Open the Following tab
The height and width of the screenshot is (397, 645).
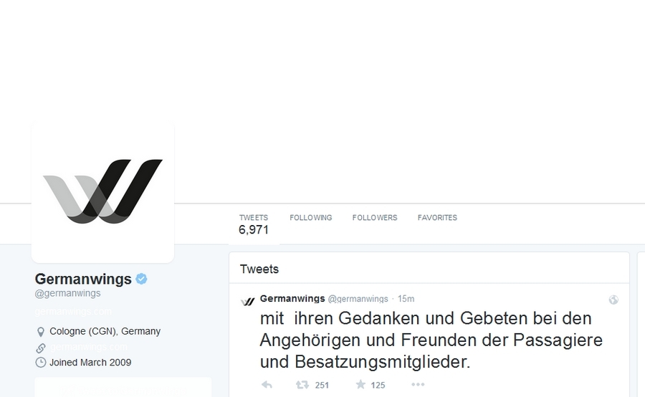(x=310, y=218)
